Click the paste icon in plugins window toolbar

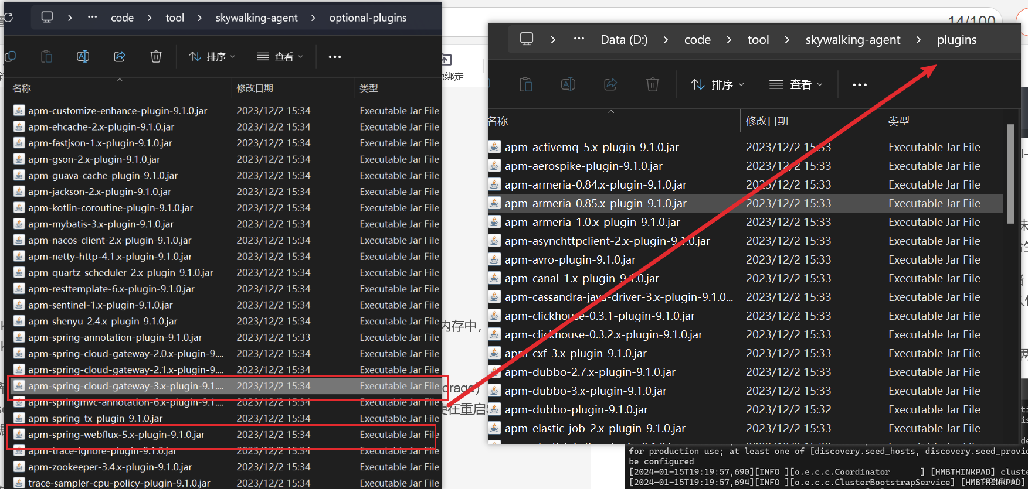pyautogui.click(x=526, y=85)
